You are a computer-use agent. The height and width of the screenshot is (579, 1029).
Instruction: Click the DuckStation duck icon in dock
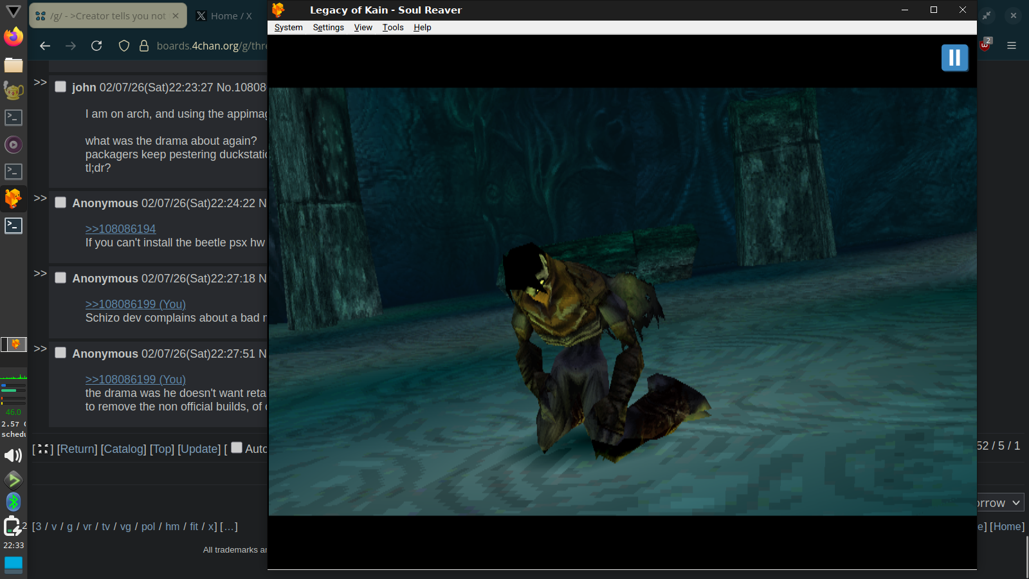[14, 199]
